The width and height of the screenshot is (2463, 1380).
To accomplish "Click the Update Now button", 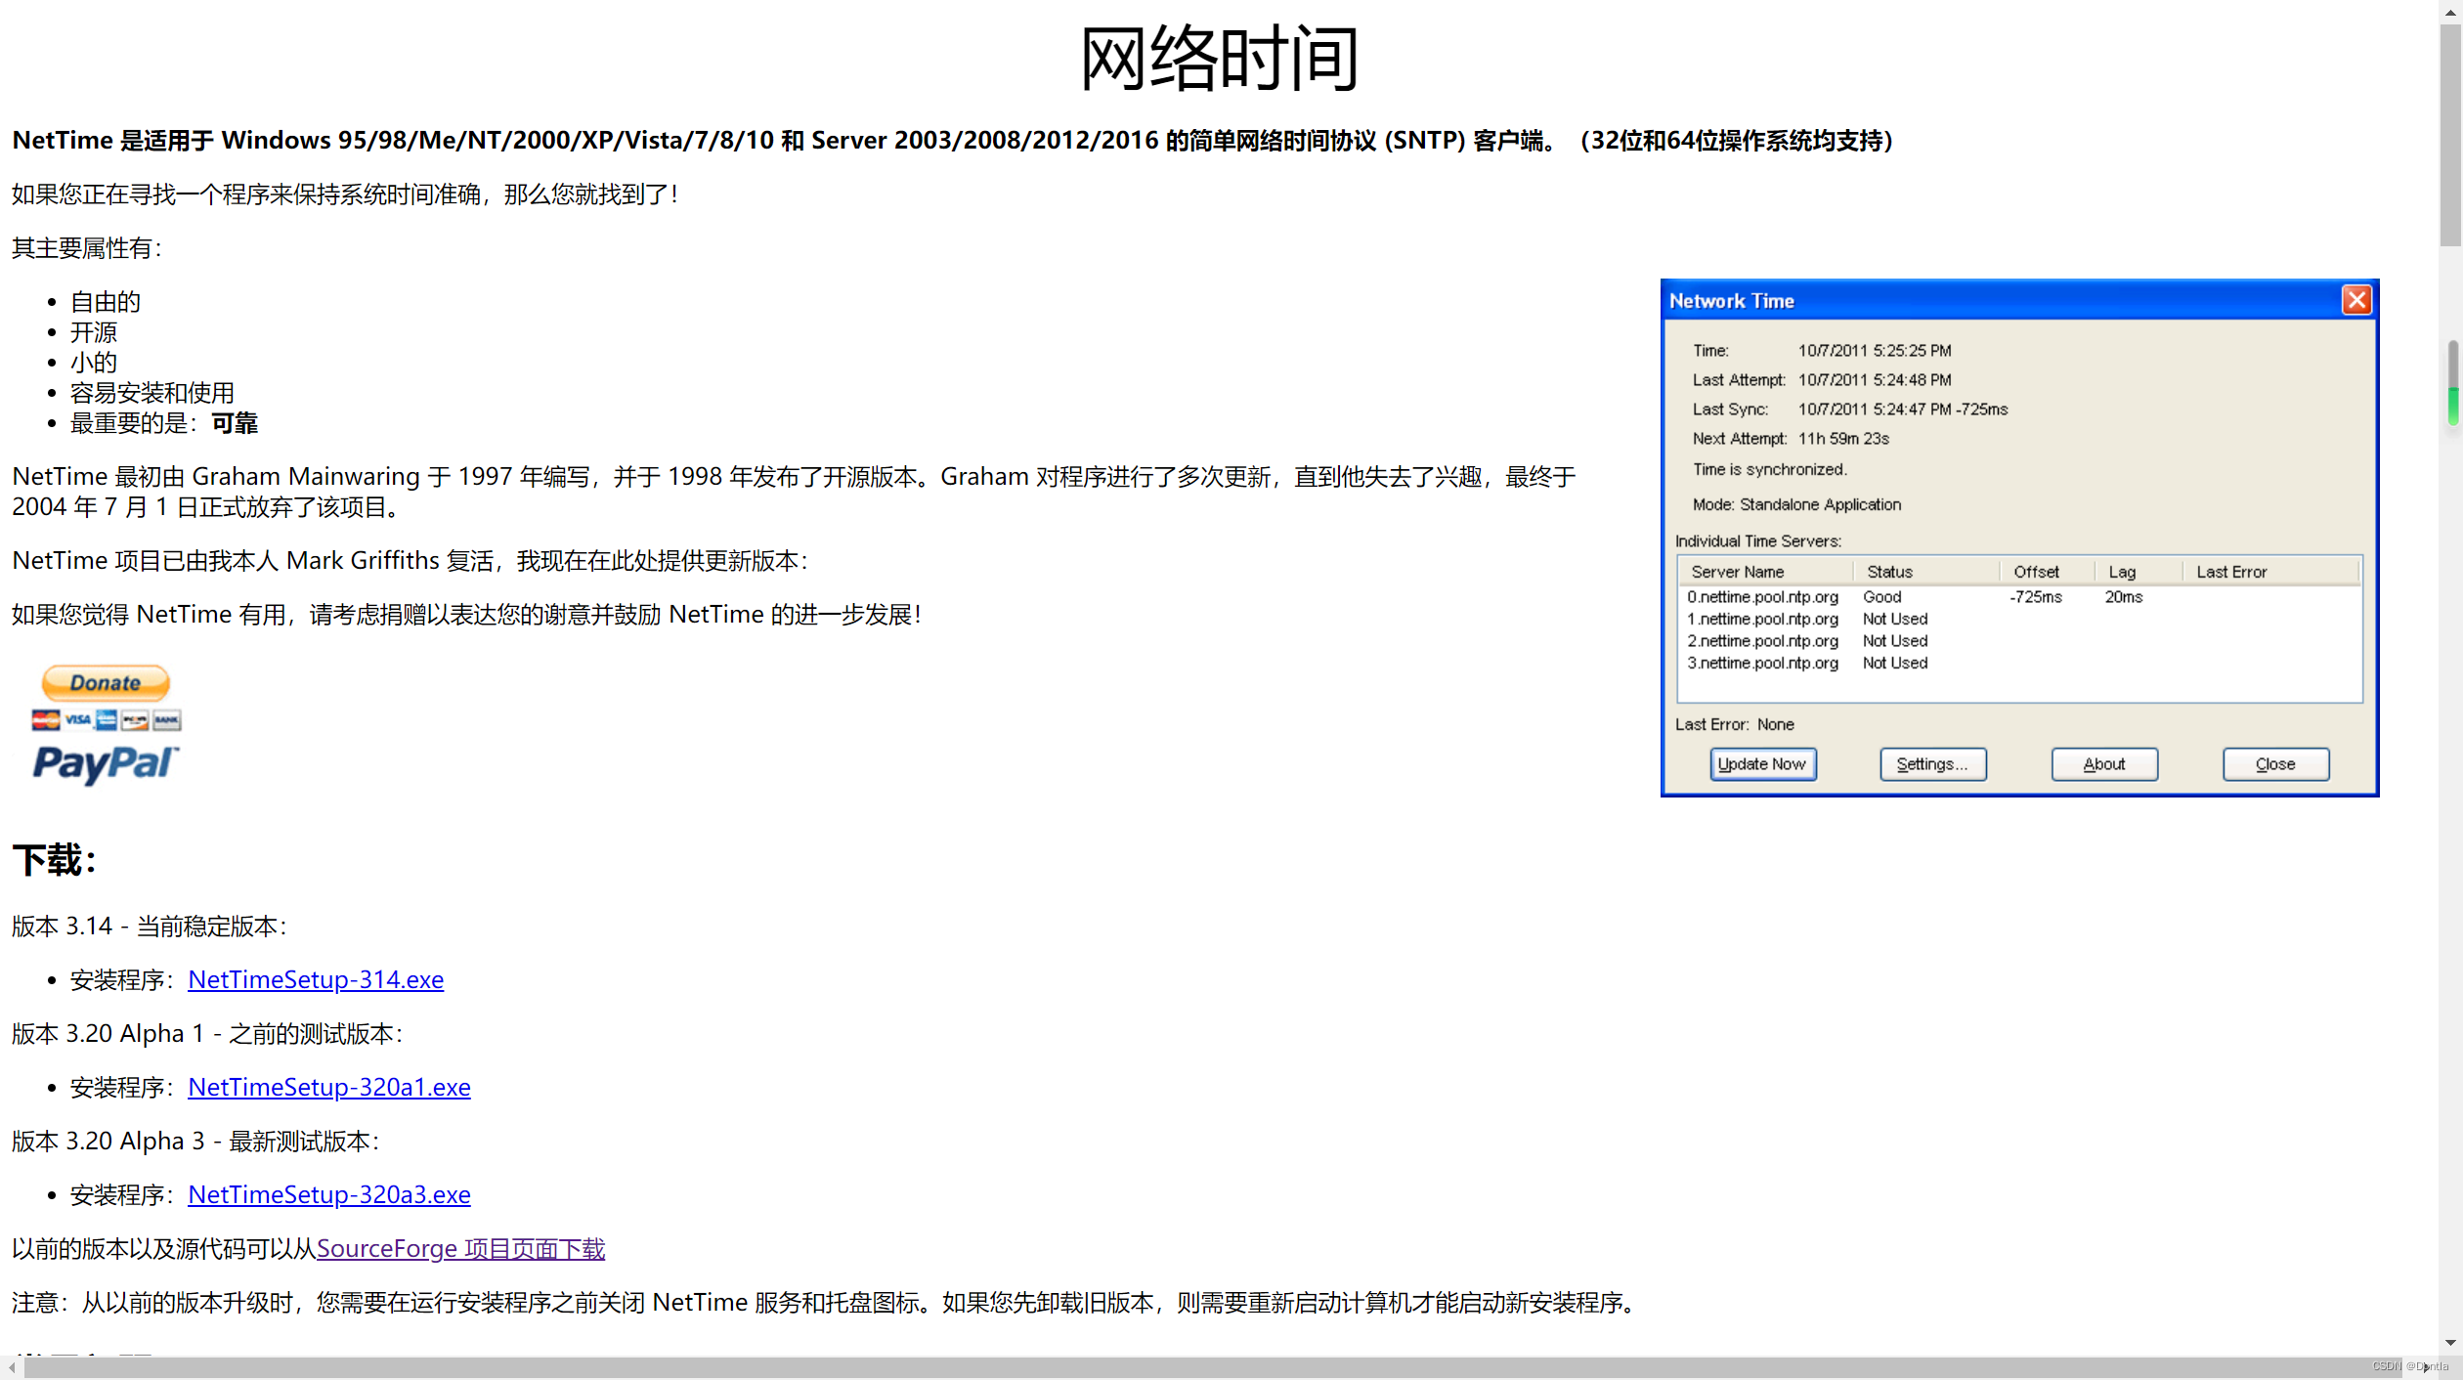I will pos(1759,764).
